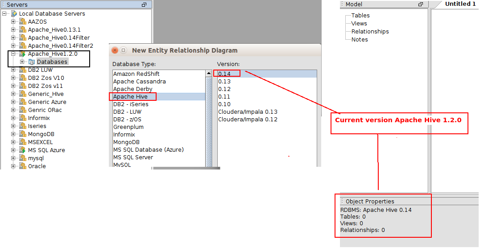Select version 0.13 in Version list

[267, 82]
